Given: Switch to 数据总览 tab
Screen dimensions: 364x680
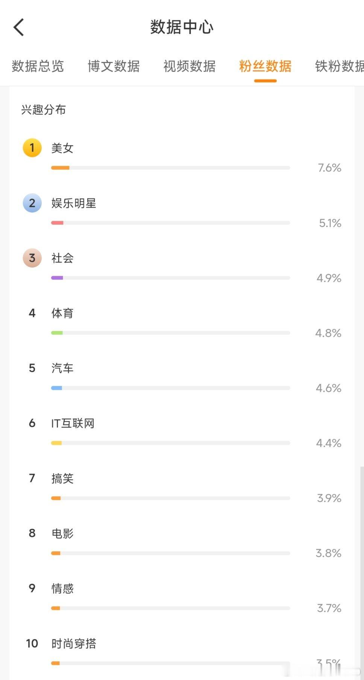Looking at the screenshot, I should coord(38,66).
